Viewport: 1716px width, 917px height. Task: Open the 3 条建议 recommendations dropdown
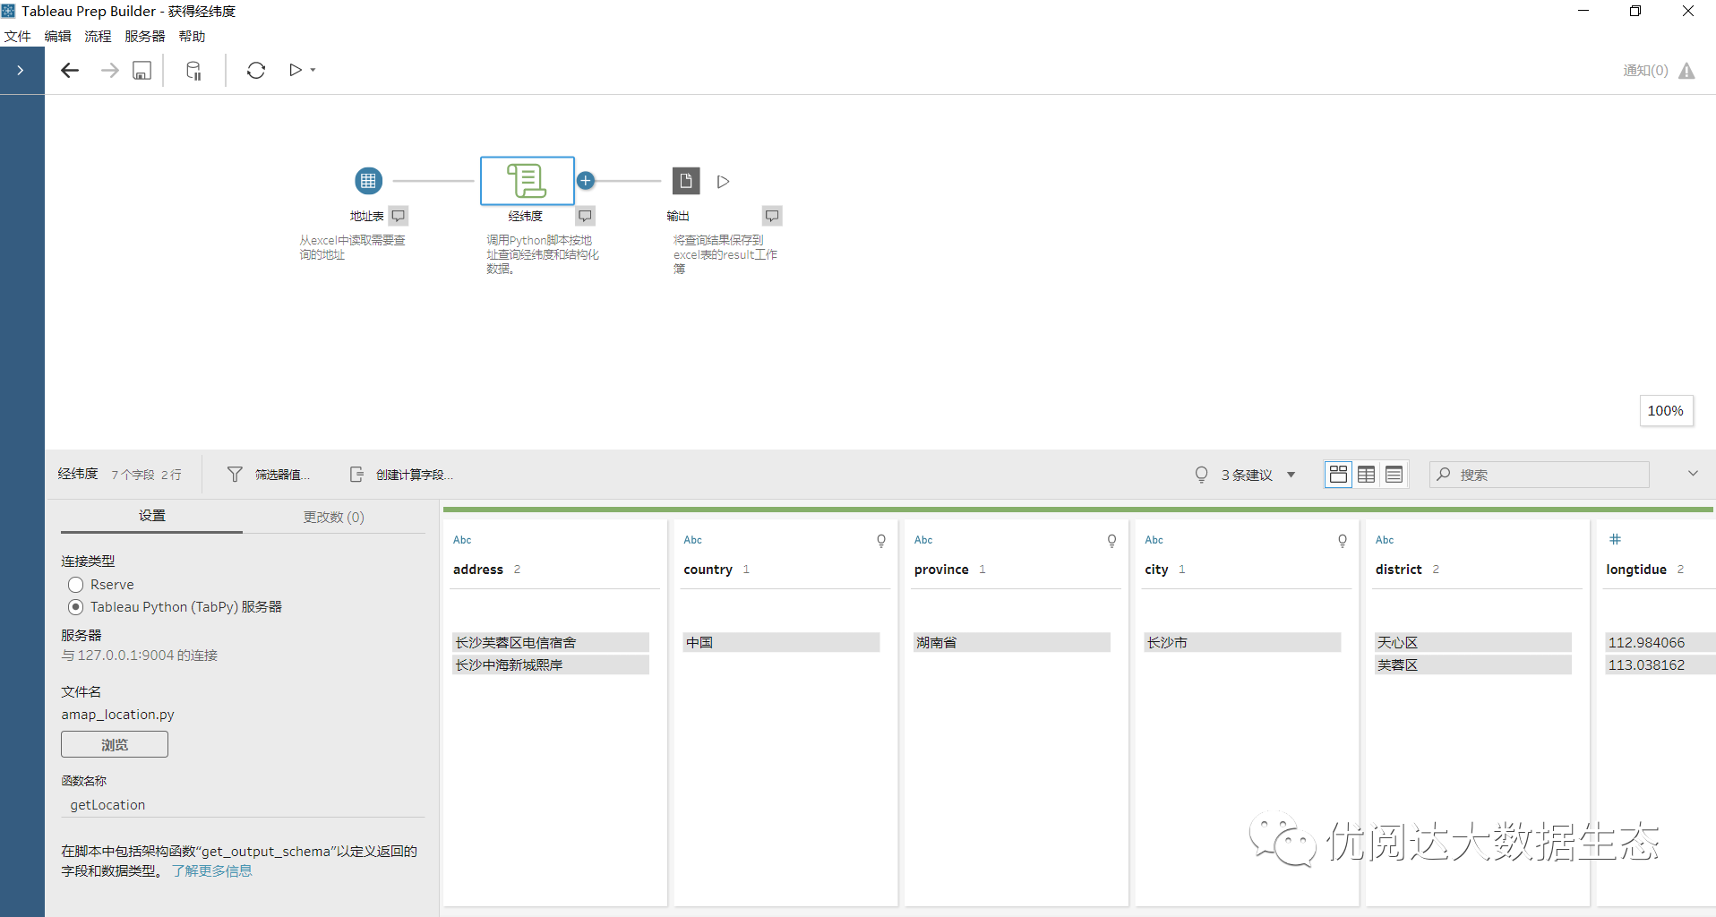[x=1246, y=475]
